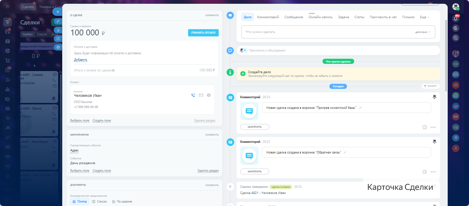Screen dimensions: 469x206
Task: Open the ФИЛЬТР timeline filter
Action: [x=430, y=86]
